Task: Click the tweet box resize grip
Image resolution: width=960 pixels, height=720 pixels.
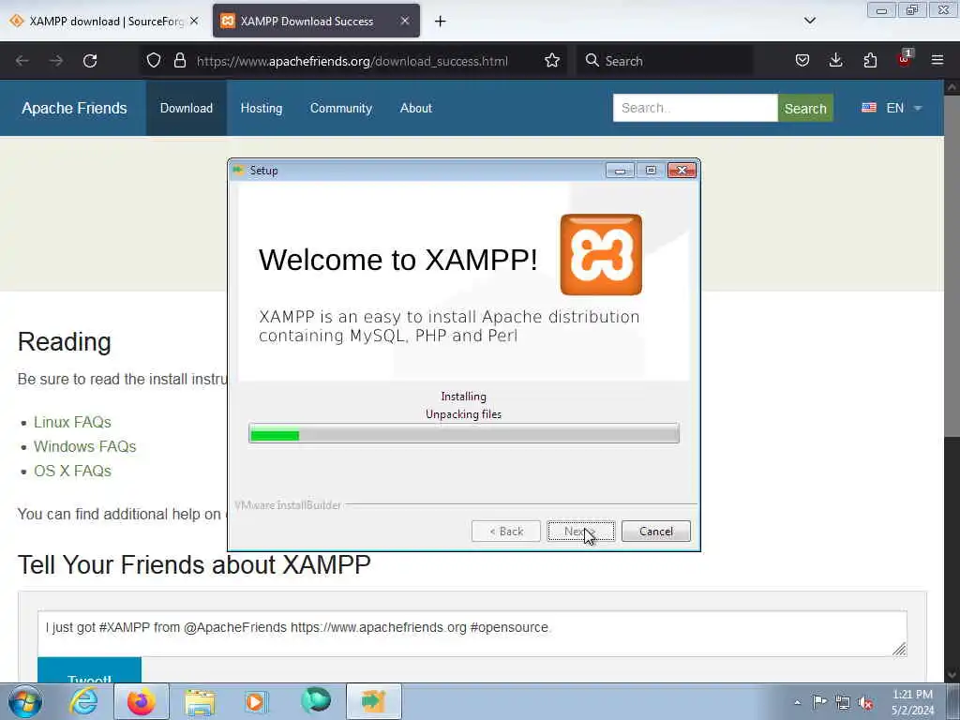Action: 899,649
